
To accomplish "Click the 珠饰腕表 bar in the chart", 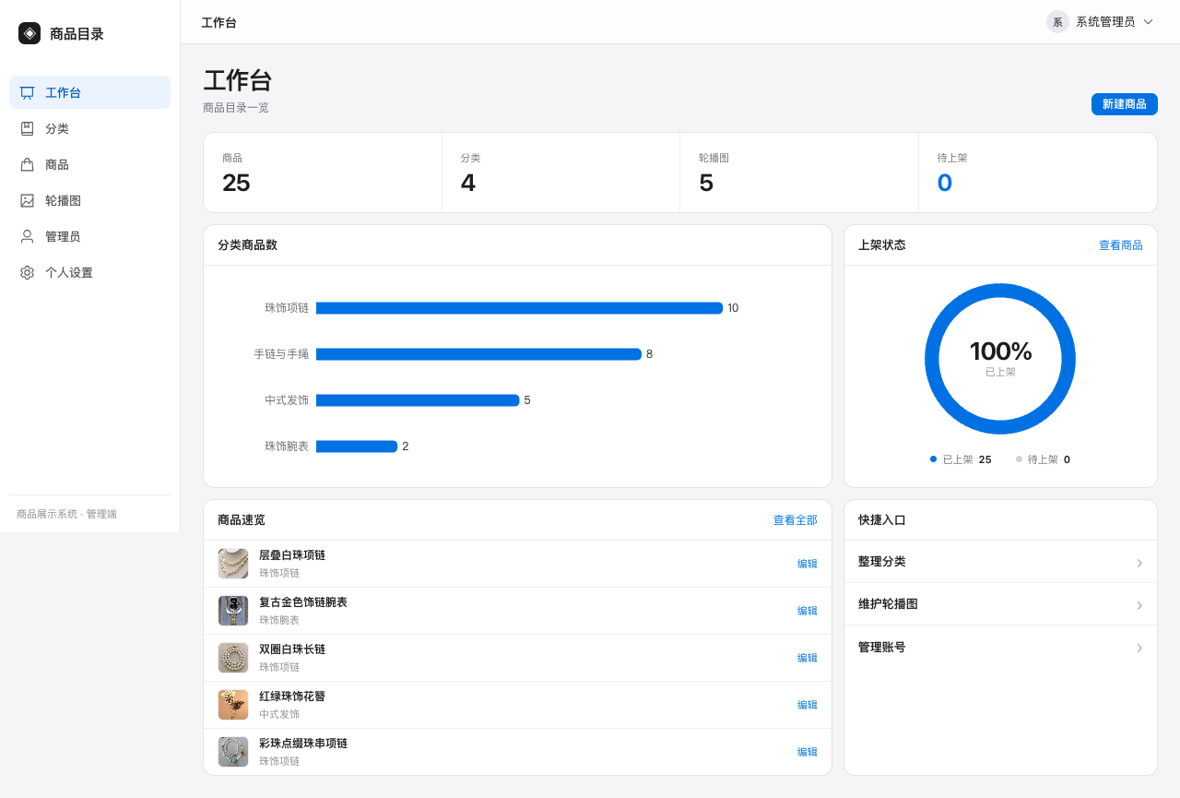I will click(x=357, y=447).
